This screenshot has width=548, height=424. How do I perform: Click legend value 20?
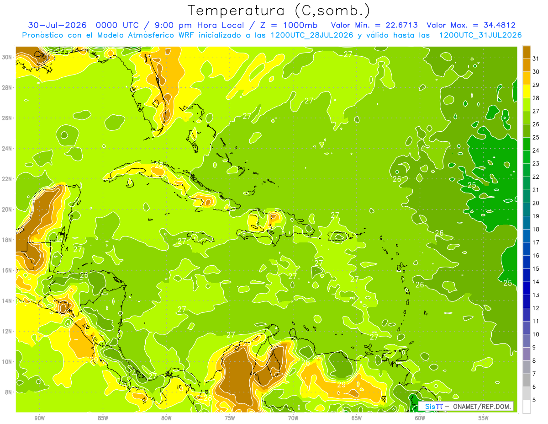537,203
